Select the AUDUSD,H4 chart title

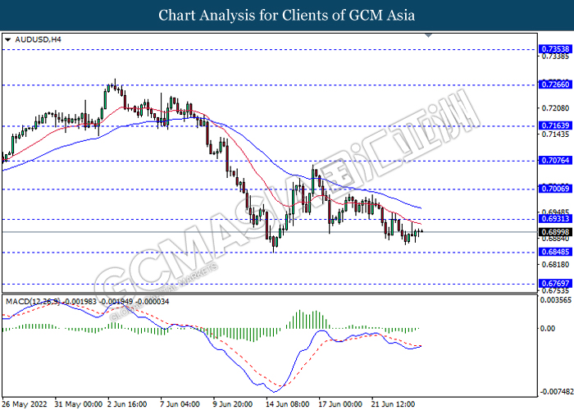pos(38,39)
